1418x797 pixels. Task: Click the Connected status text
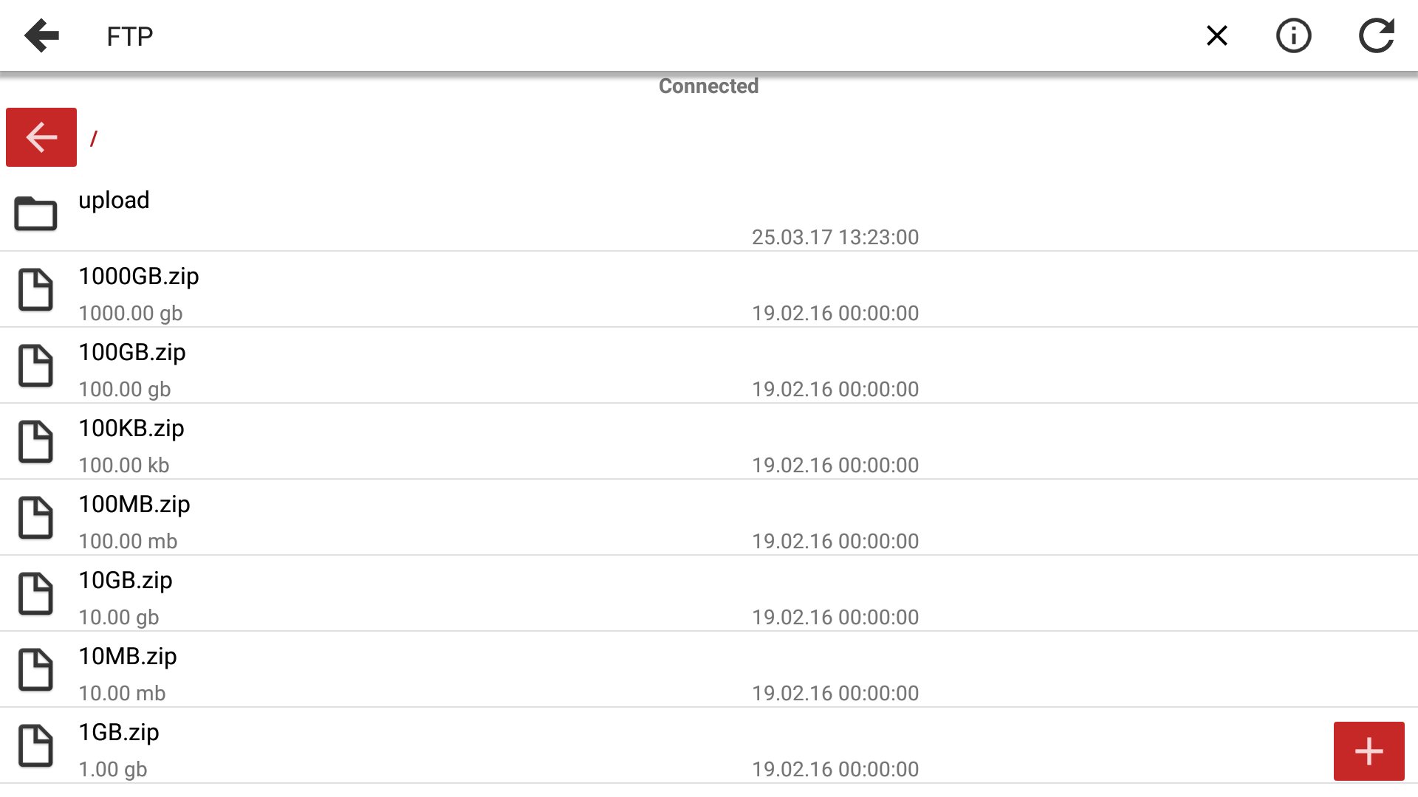tap(708, 86)
